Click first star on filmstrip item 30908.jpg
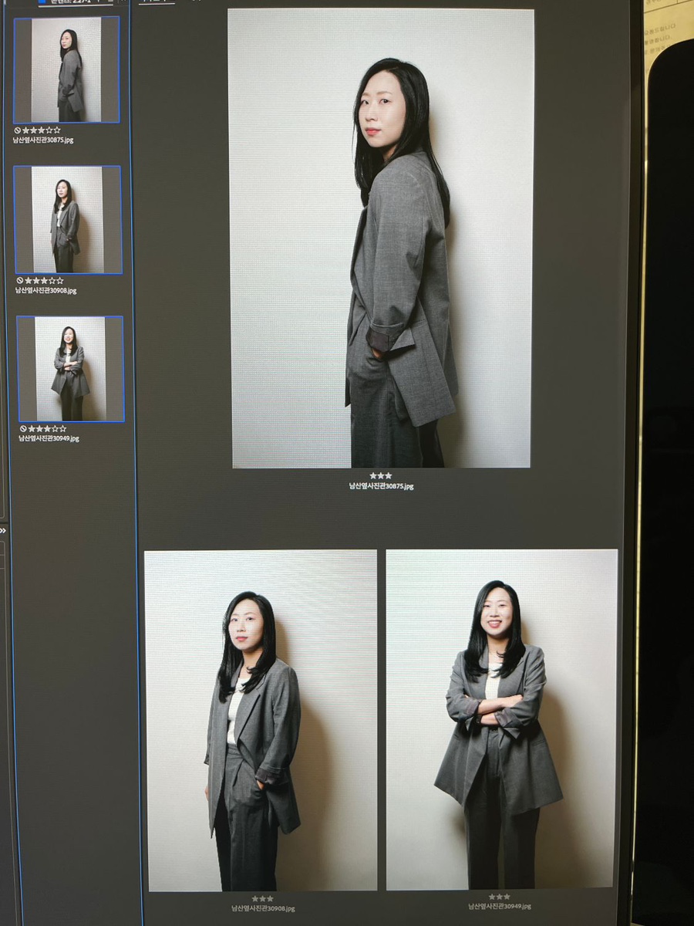The width and height of the screenshot is (694, 926). (28, 281)
